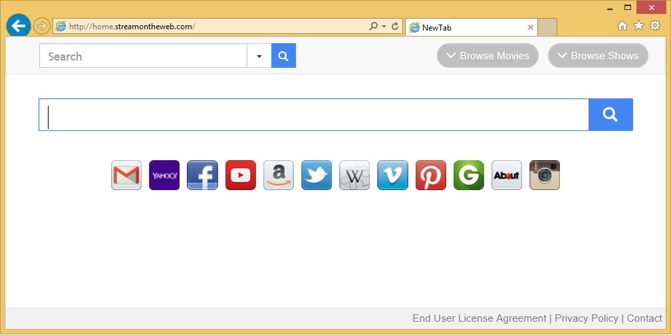Launch the YouTube shortcut icon
This screenshot has height=335, width=671.
pyautogui.click(x=241, y=175)
